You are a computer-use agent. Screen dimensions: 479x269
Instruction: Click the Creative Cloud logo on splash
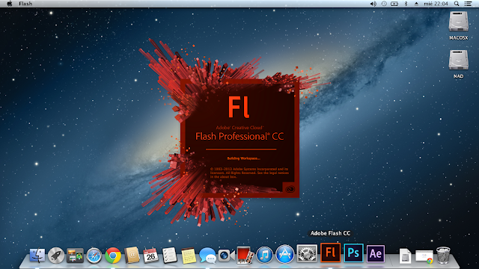point(290,189)
